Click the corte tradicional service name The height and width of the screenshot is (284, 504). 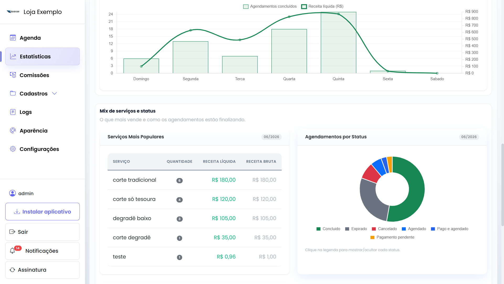[x=134, y=180]
